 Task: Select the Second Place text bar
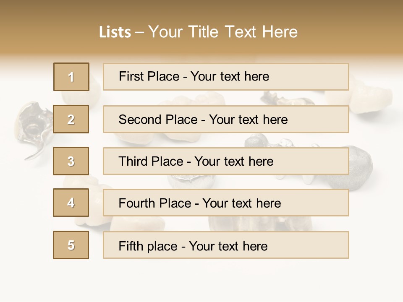pos(226,119)
